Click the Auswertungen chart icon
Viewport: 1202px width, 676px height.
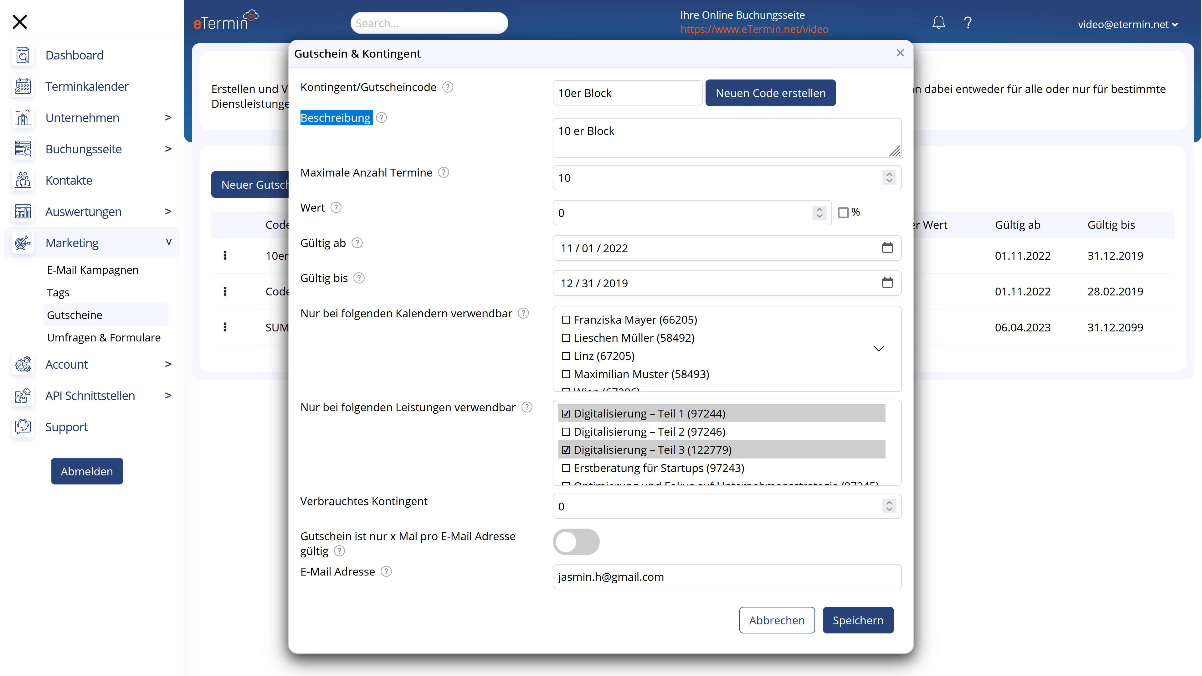tap(23, 211)
